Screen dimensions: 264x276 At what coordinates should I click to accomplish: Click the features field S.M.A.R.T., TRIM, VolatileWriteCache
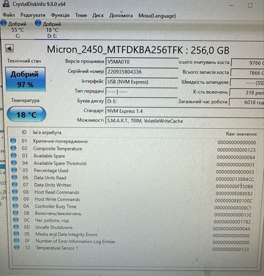tap(185, 121)
